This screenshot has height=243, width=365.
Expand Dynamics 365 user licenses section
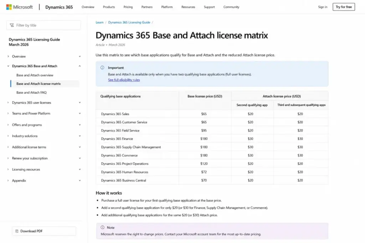pos(8,103)
